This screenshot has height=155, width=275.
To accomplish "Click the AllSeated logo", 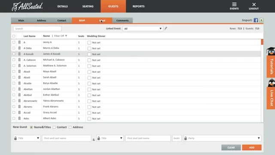I will coord(27,6).
